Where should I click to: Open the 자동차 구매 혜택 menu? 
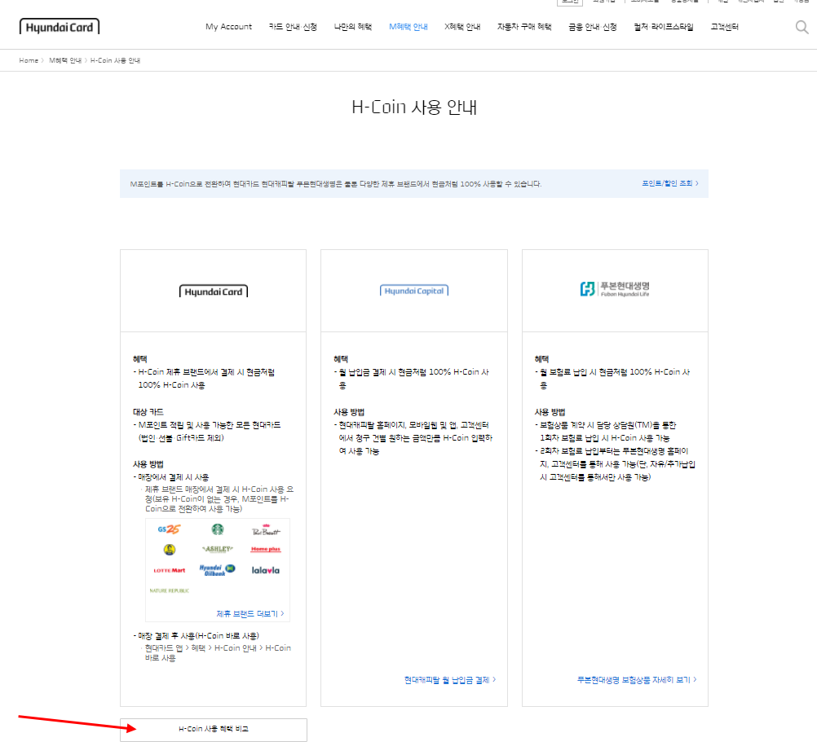524,27
